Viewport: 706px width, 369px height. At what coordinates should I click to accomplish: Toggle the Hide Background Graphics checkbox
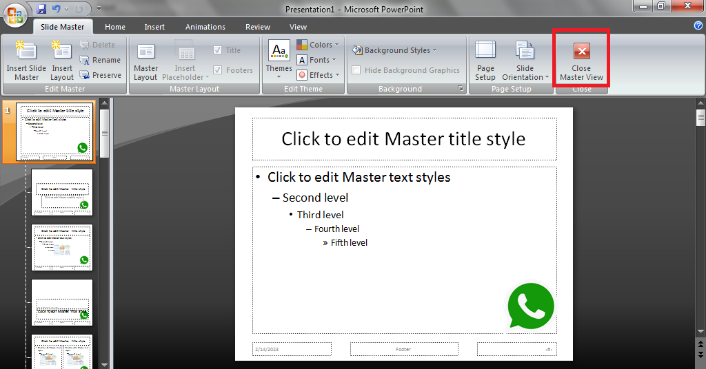coord(356,70)
